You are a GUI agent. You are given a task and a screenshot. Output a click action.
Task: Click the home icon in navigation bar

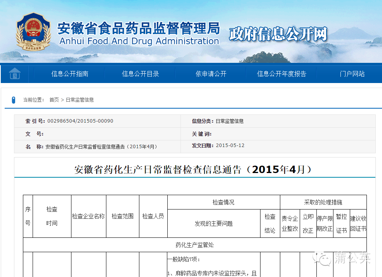click(x=15, y=73)
